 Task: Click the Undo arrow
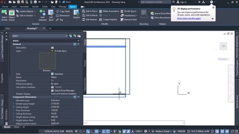[40, 2]
